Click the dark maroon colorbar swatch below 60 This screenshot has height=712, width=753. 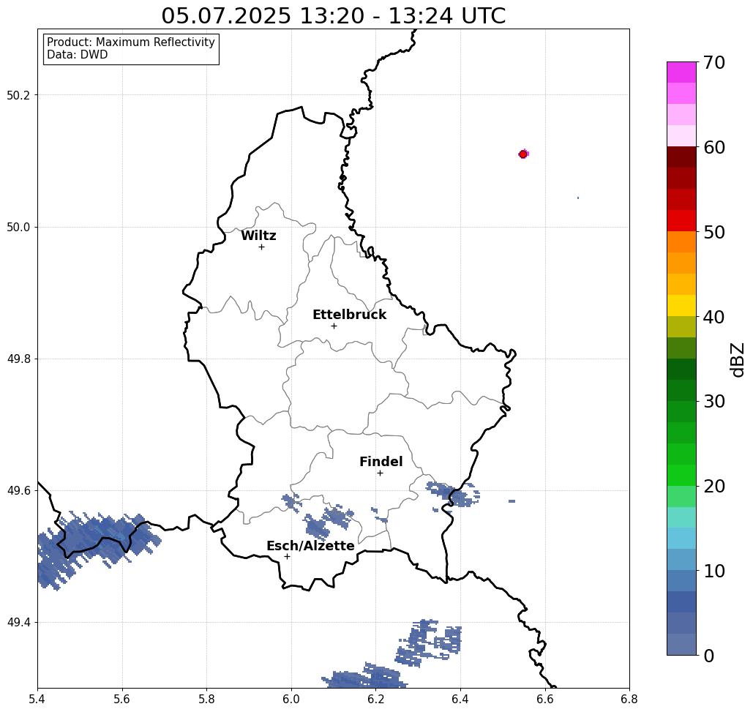coord(681,157)
